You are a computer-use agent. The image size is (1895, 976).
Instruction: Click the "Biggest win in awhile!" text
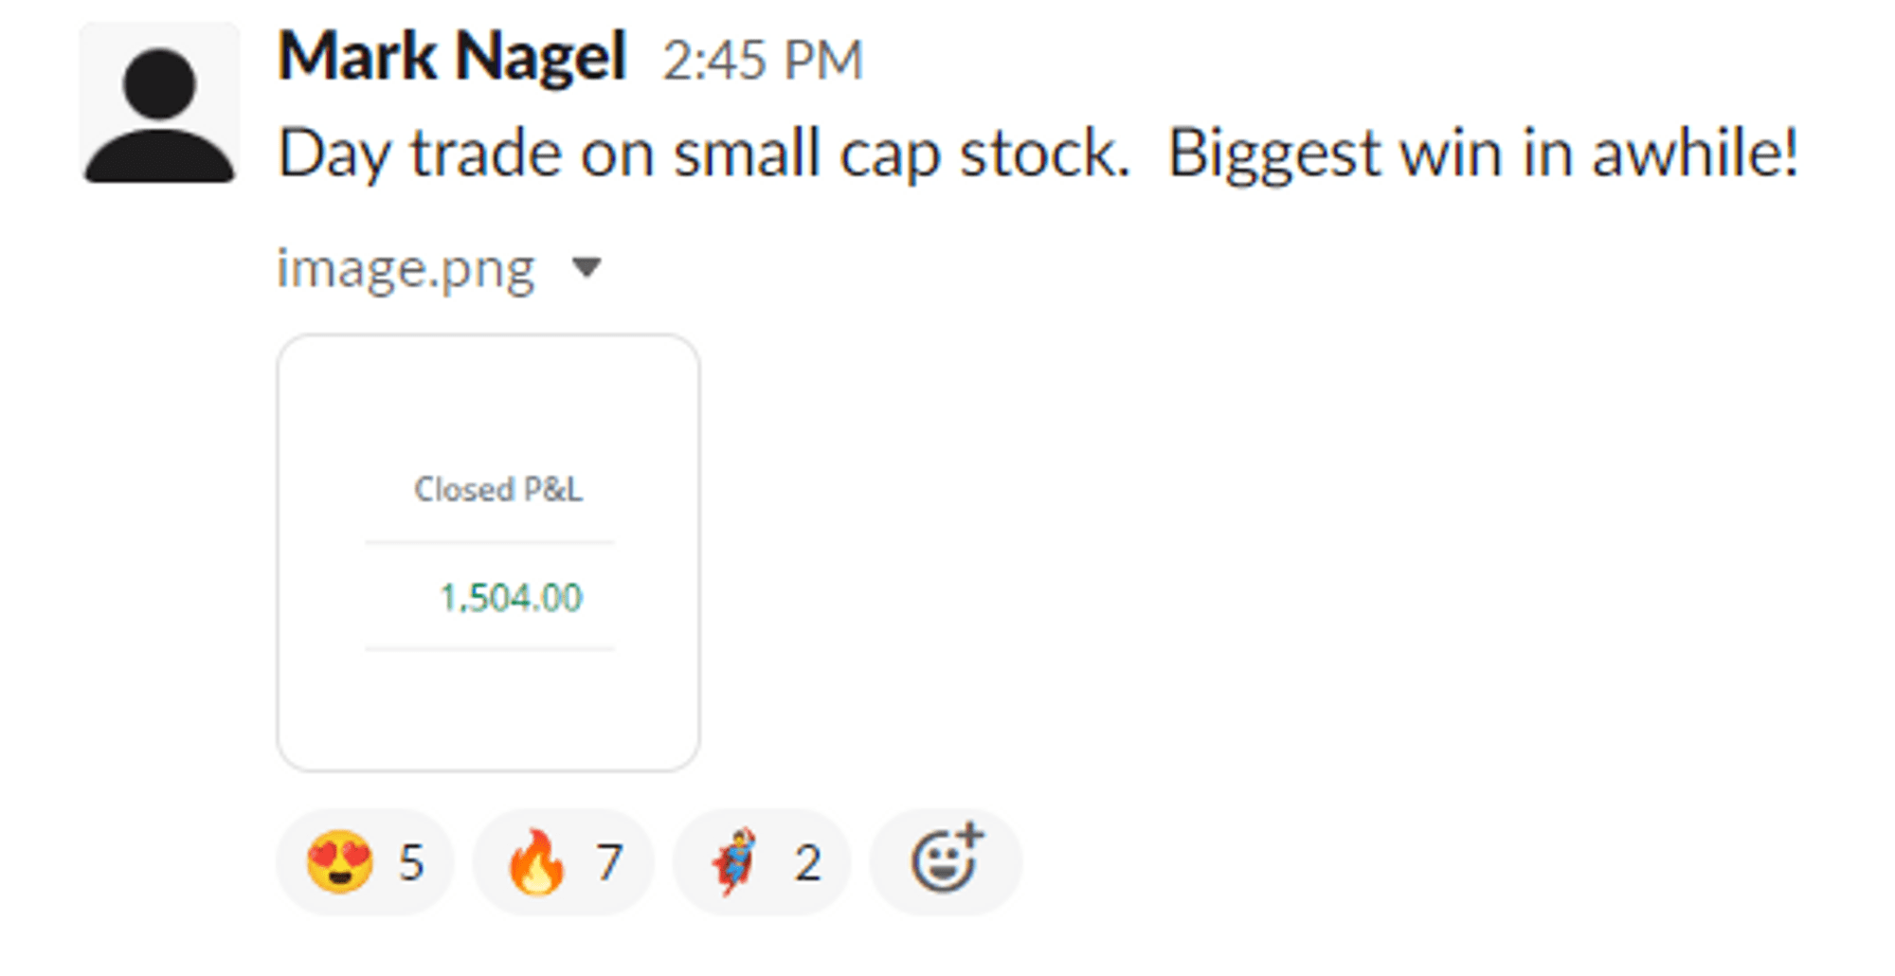(x=1483, y=154)
